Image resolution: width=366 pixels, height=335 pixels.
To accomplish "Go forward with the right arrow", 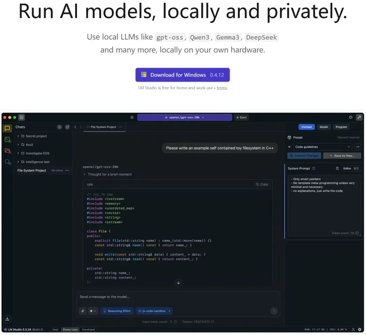I will (81, 127).
